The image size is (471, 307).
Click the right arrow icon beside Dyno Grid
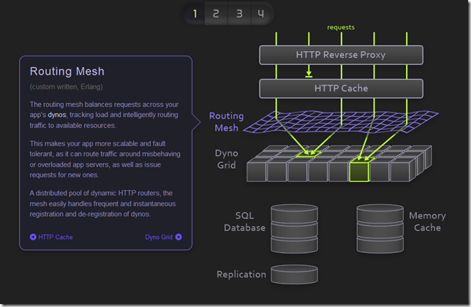coord(178,237)
